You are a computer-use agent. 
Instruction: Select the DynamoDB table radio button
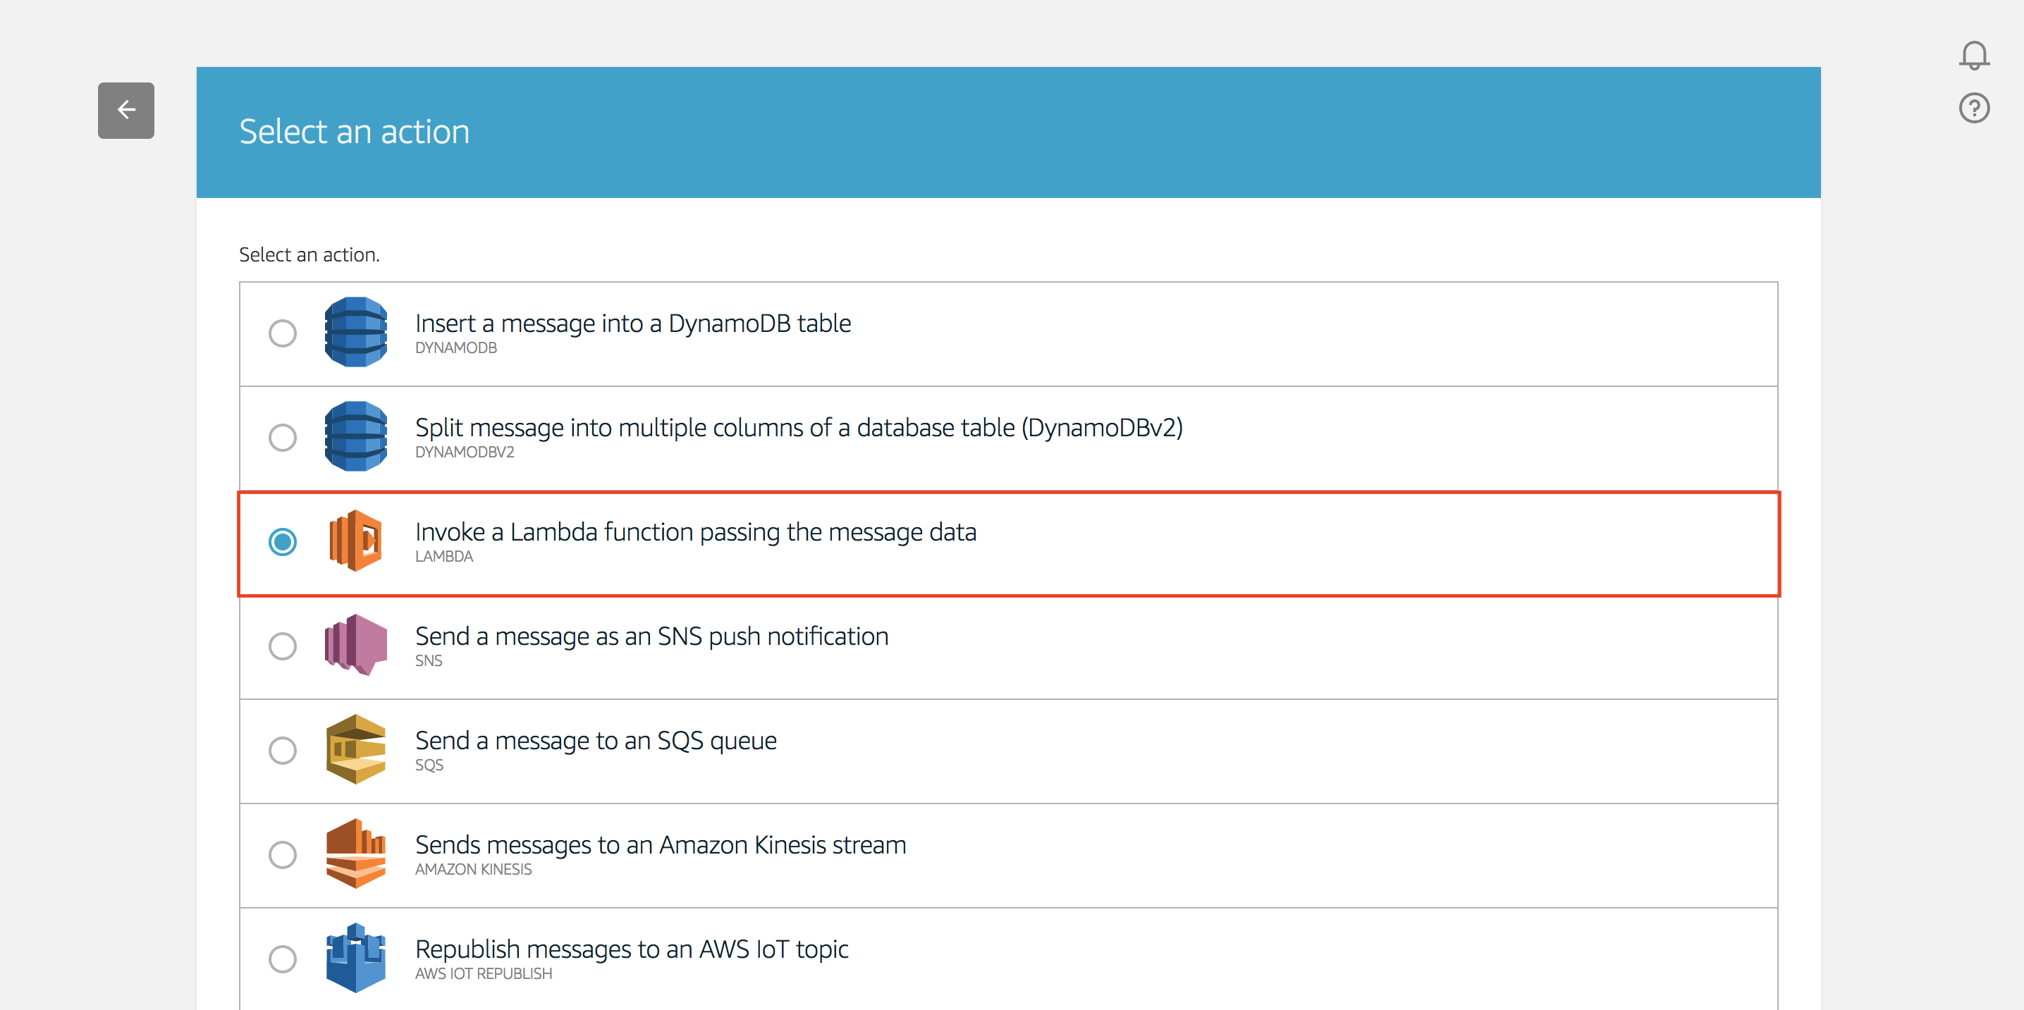[282, 333]
